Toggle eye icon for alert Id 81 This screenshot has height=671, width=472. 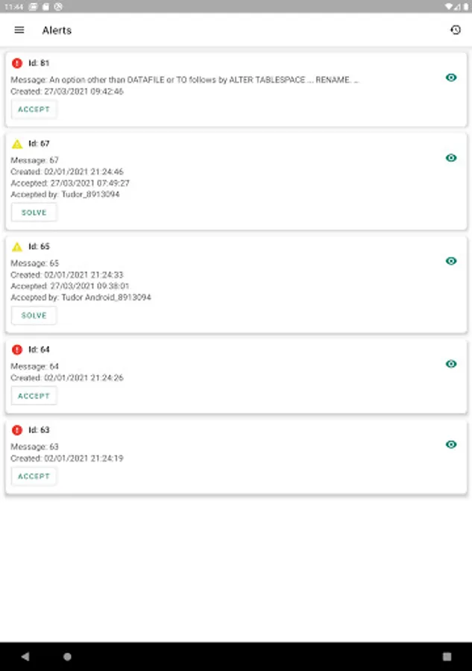pyautogui.click(x=450, y=78)
